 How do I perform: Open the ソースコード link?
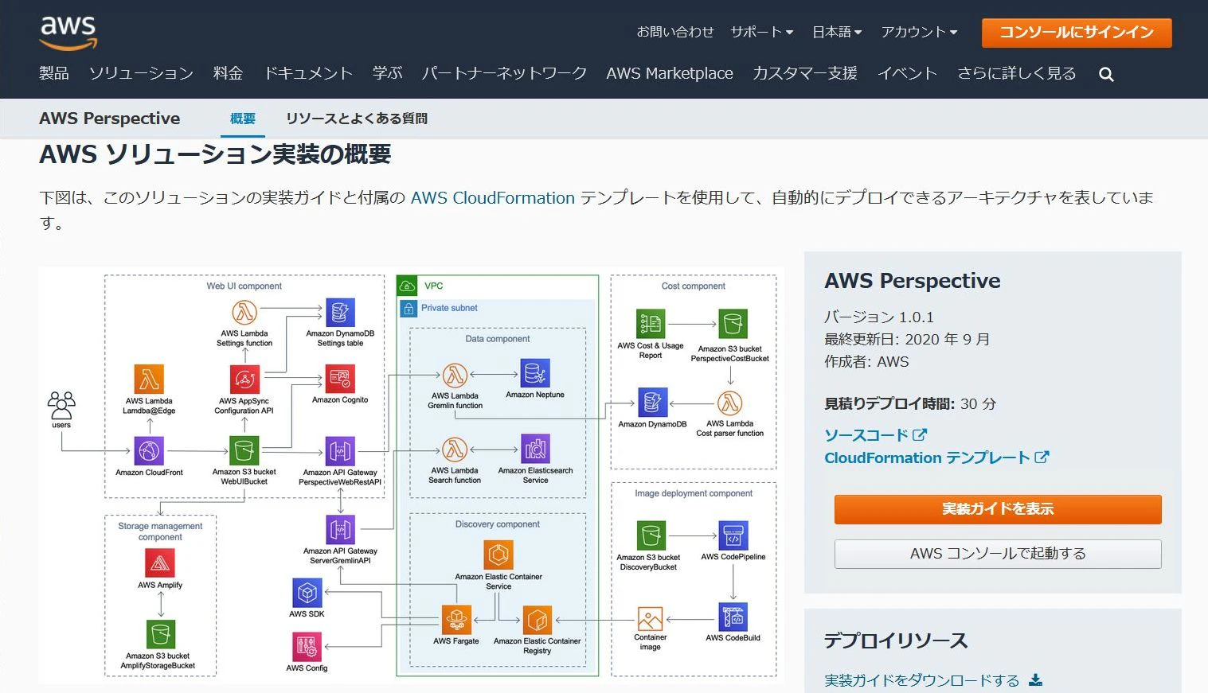click(876, 435)
